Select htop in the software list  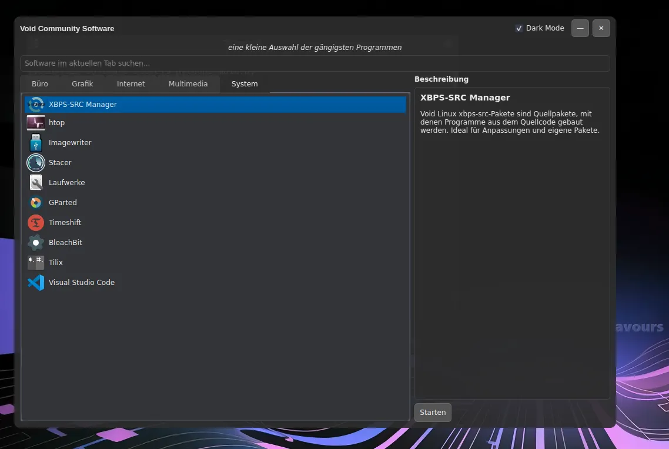coord(216,123)
